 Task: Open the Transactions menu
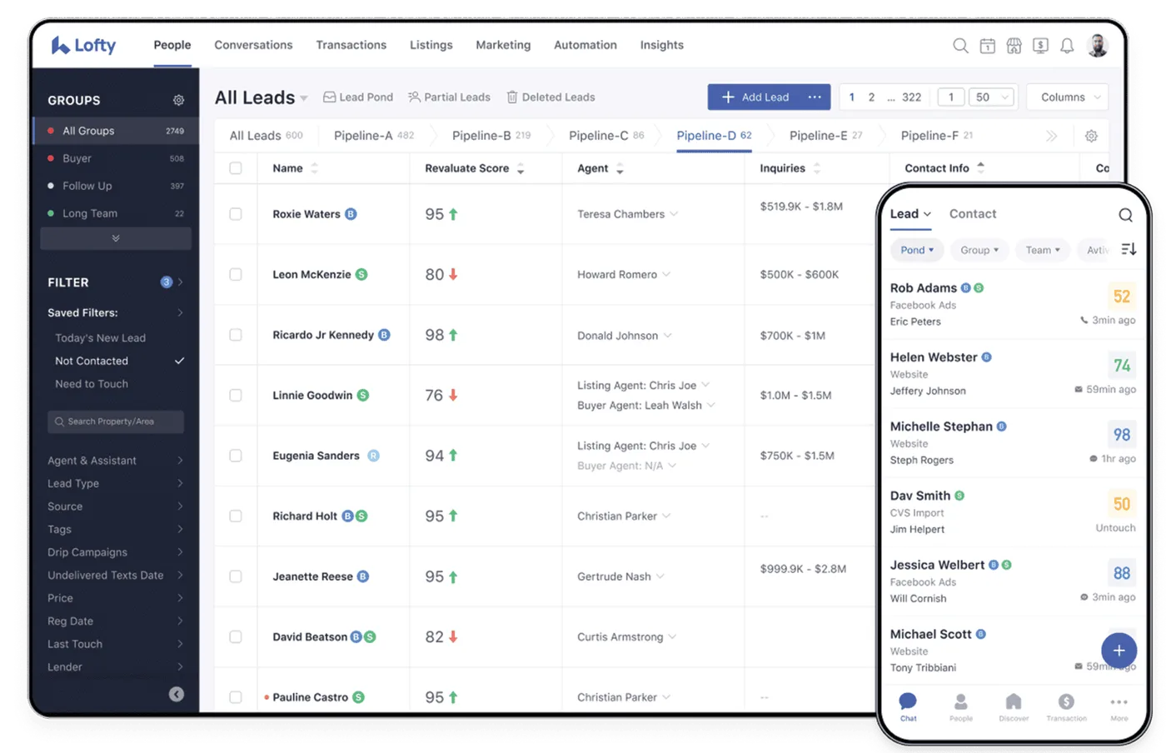click(x=351, y=45)
